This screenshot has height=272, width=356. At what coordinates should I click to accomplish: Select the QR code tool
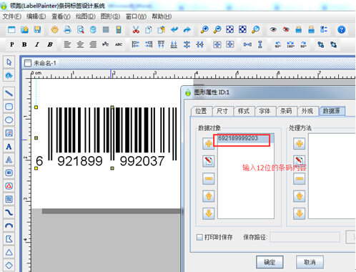pos(9,199)
